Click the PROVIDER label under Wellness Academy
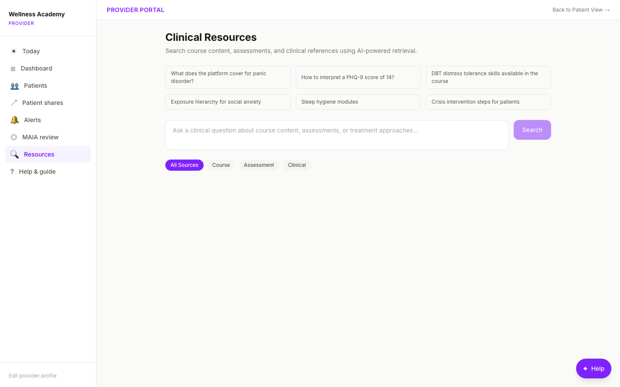 pos(21,23)
